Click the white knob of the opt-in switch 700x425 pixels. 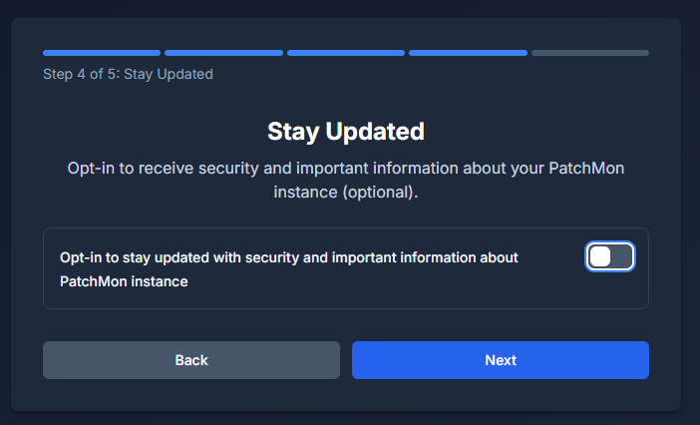(600, 256)
